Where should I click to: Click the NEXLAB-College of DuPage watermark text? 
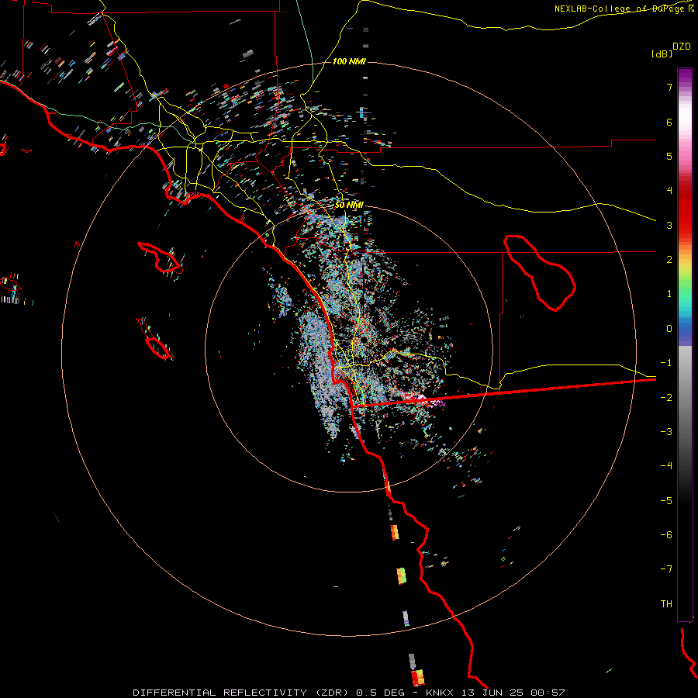(624, 9)
